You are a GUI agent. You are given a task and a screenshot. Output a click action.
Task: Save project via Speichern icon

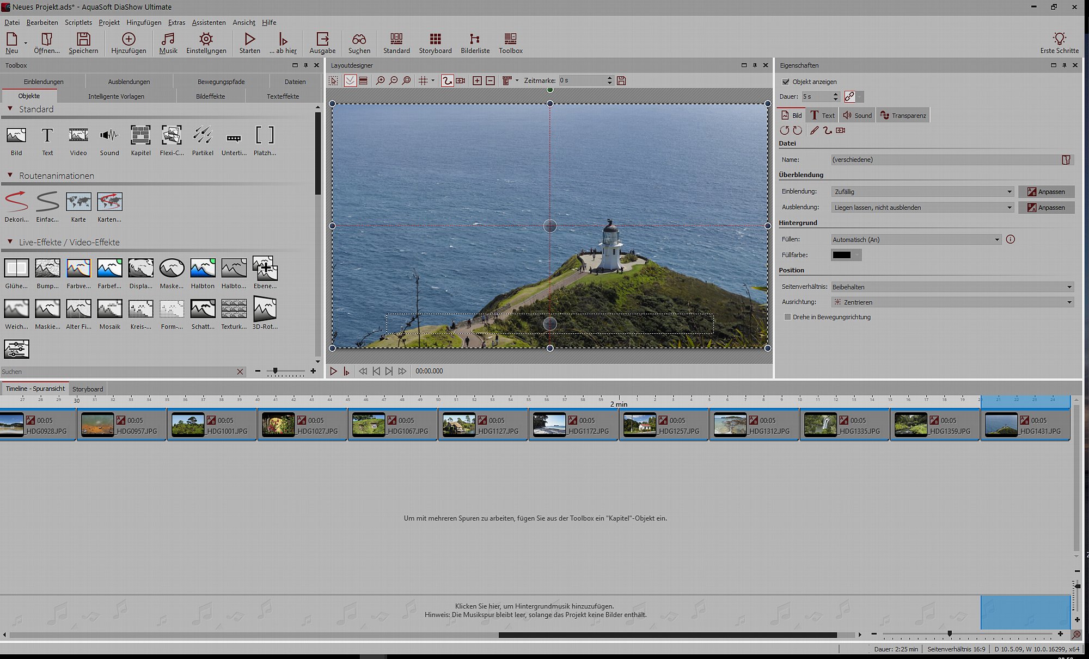[x=83, y=39]
